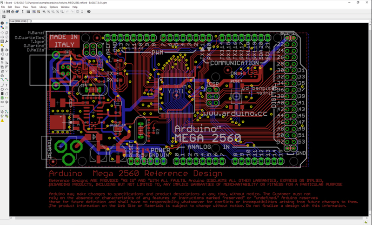Select the yellow circle tool with dropdown
The height and width of the screenshot is (225, 372).
pyautogui.click(x=2, y=46)
